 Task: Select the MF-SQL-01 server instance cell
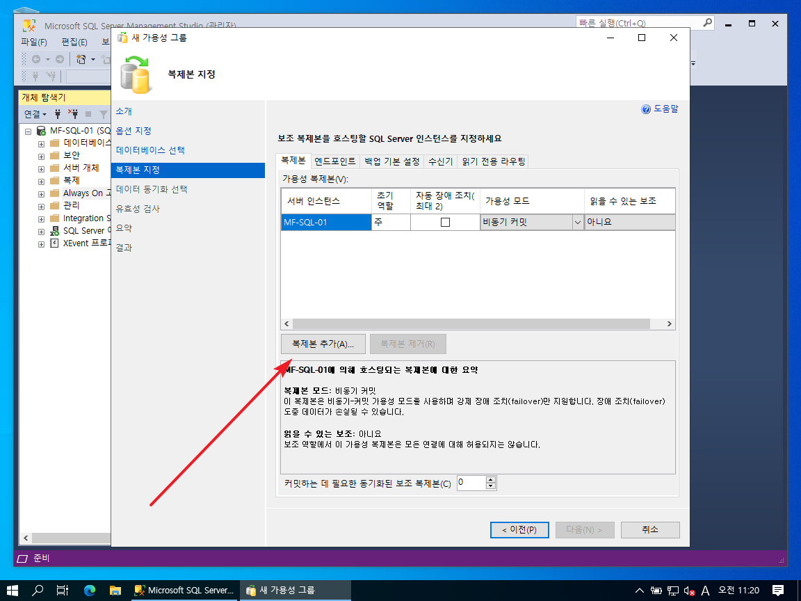pyautogui.click(x=326, y=223)
